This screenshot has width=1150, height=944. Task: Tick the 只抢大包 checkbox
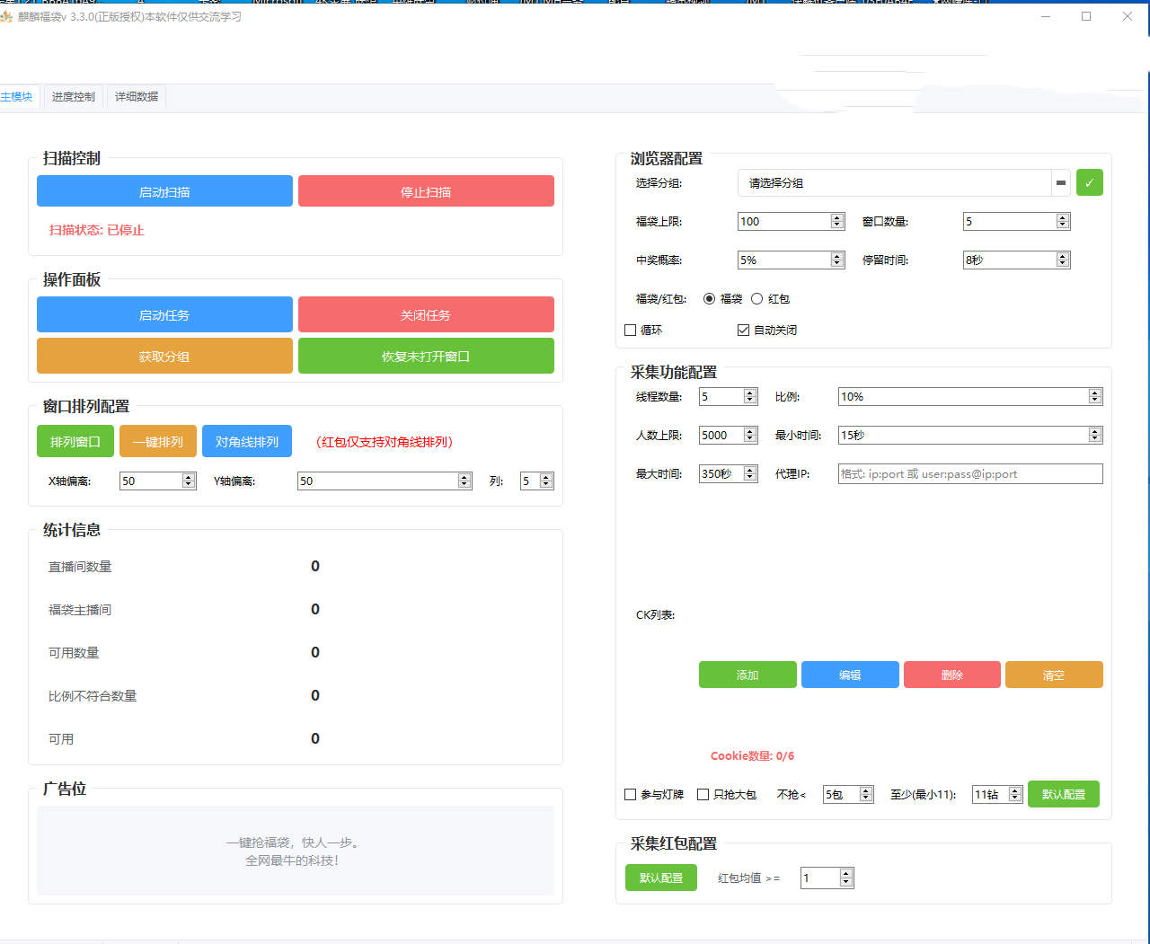point(703,795)
